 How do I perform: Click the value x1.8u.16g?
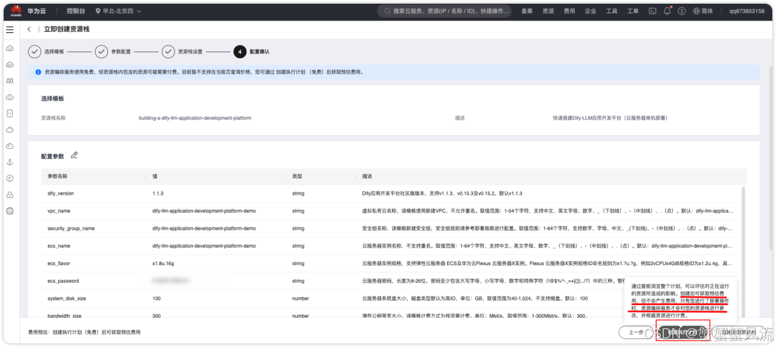pyautogui.click(x=163, y=264)
